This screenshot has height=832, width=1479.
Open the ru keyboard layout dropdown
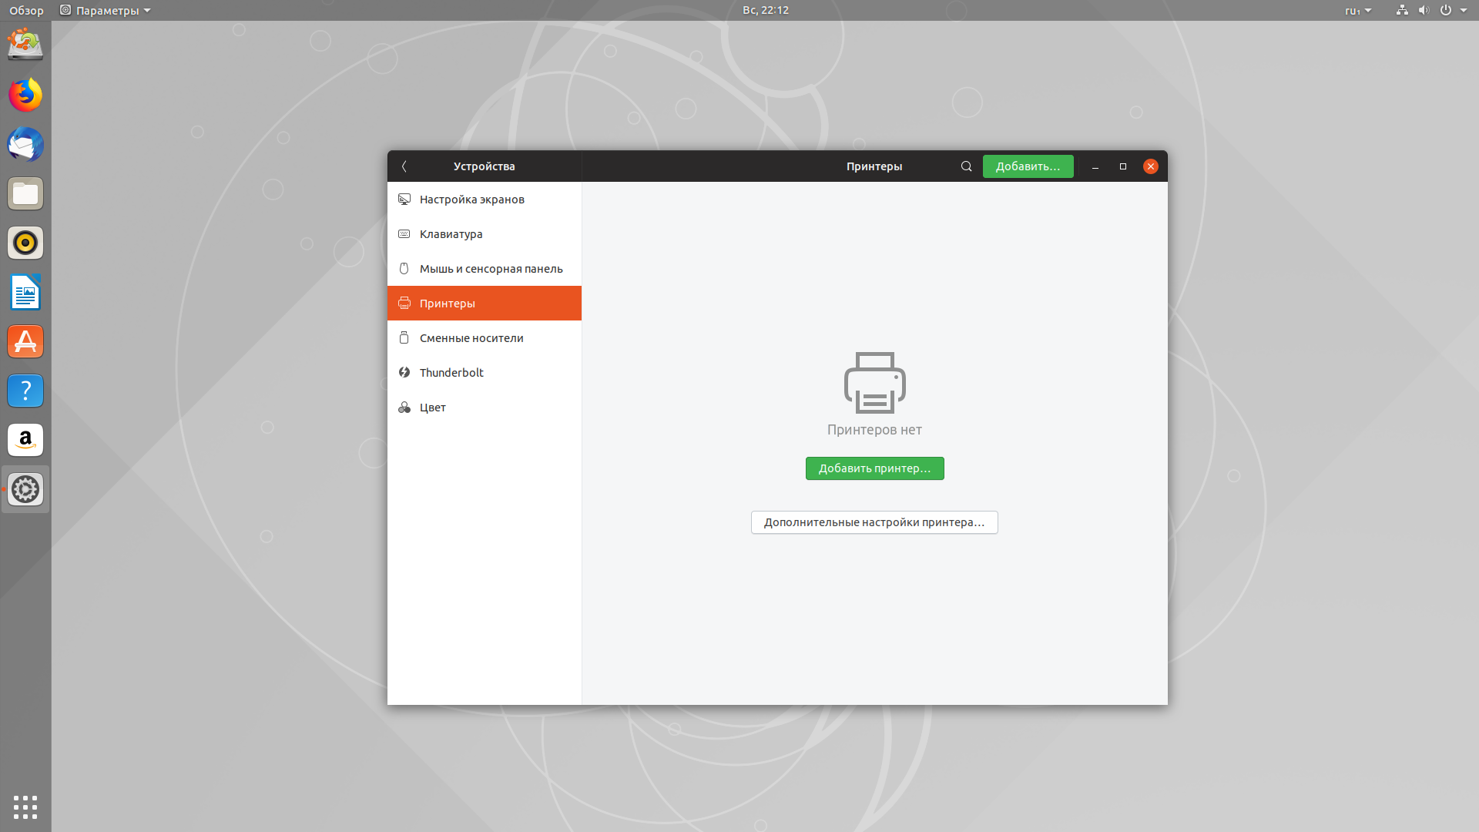point(1357,11)
